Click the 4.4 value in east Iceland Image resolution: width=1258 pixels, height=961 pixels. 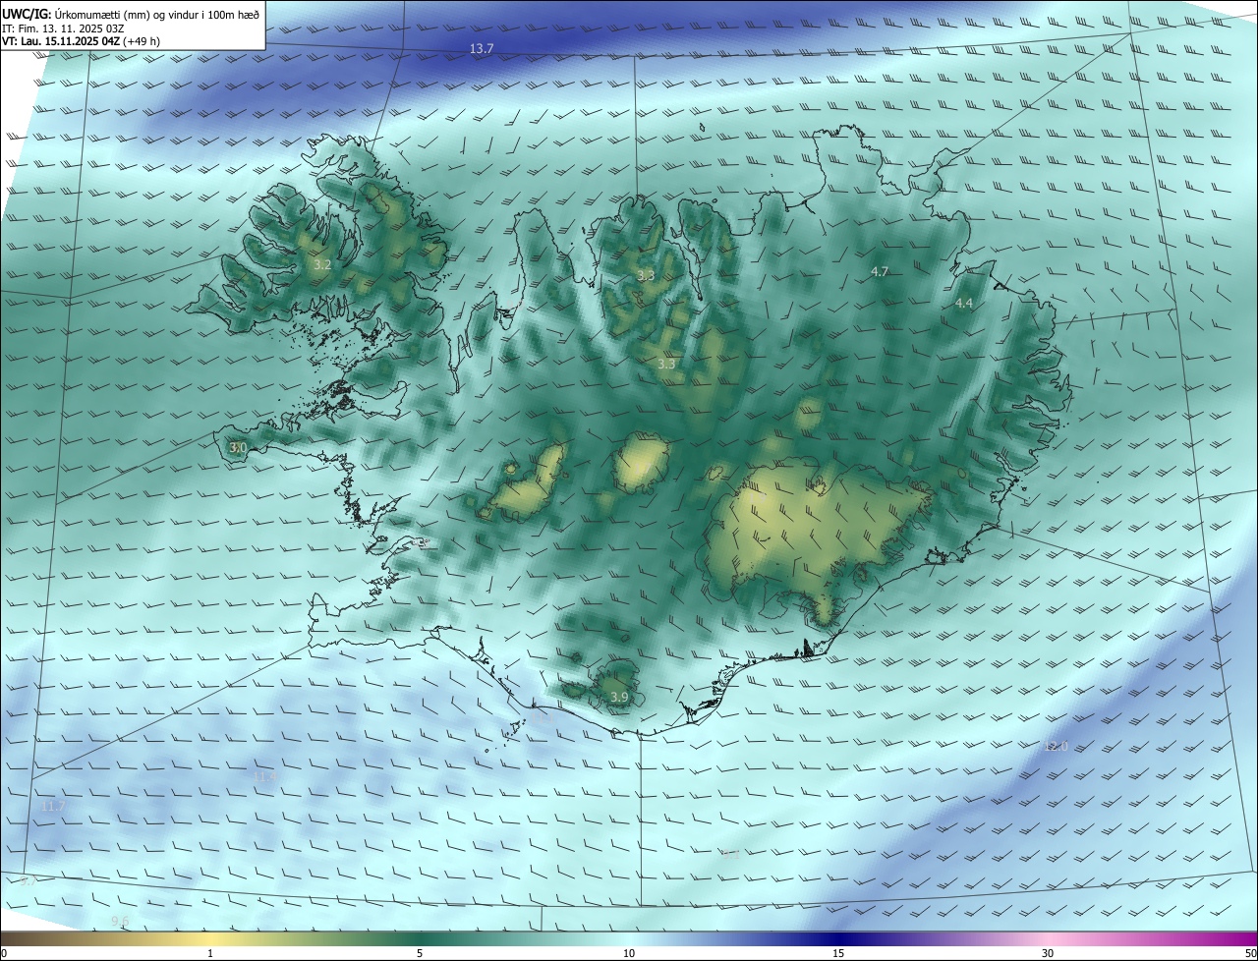click(964, 304)
